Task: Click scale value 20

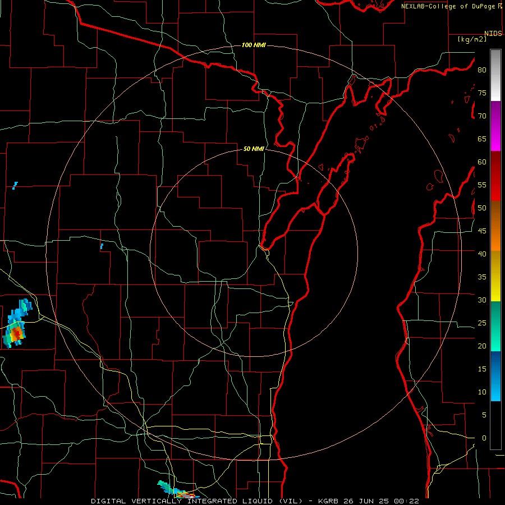Action: 482,346
